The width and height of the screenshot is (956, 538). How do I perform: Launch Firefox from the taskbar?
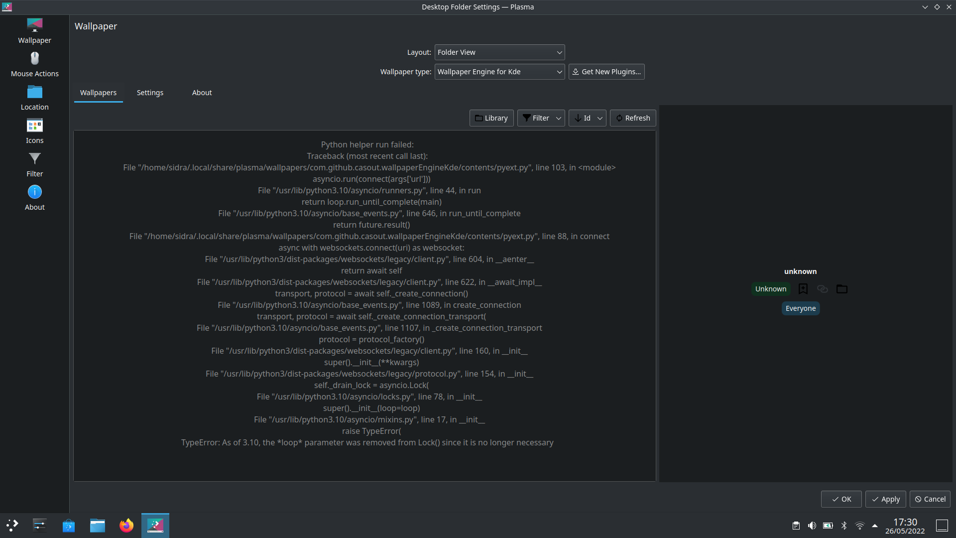pos(126,525)
